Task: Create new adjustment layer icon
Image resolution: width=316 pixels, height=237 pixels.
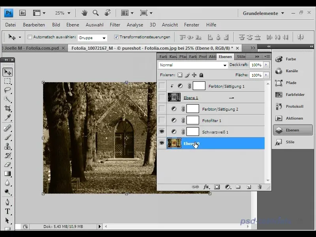Action: [x=228, y=187]
